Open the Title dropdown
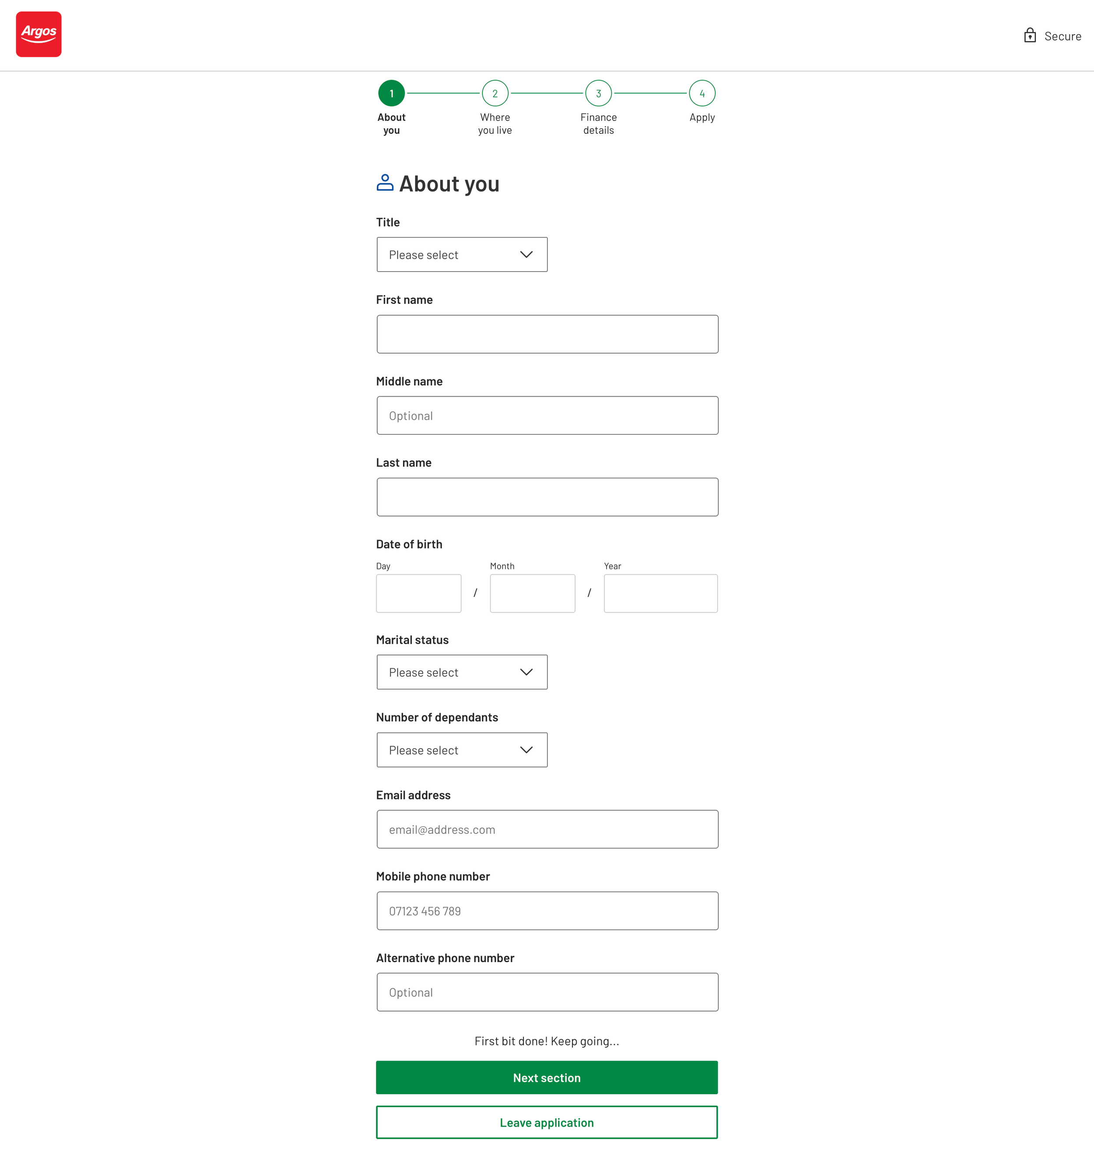This screenshot has height=1176, width=1094. [462, 255]
